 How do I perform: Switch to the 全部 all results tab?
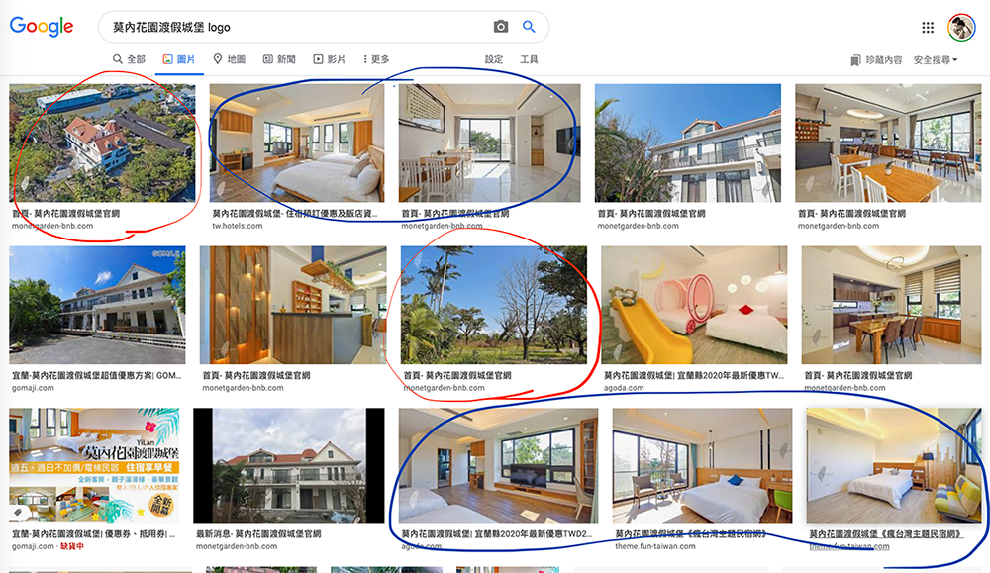[129, 59]
